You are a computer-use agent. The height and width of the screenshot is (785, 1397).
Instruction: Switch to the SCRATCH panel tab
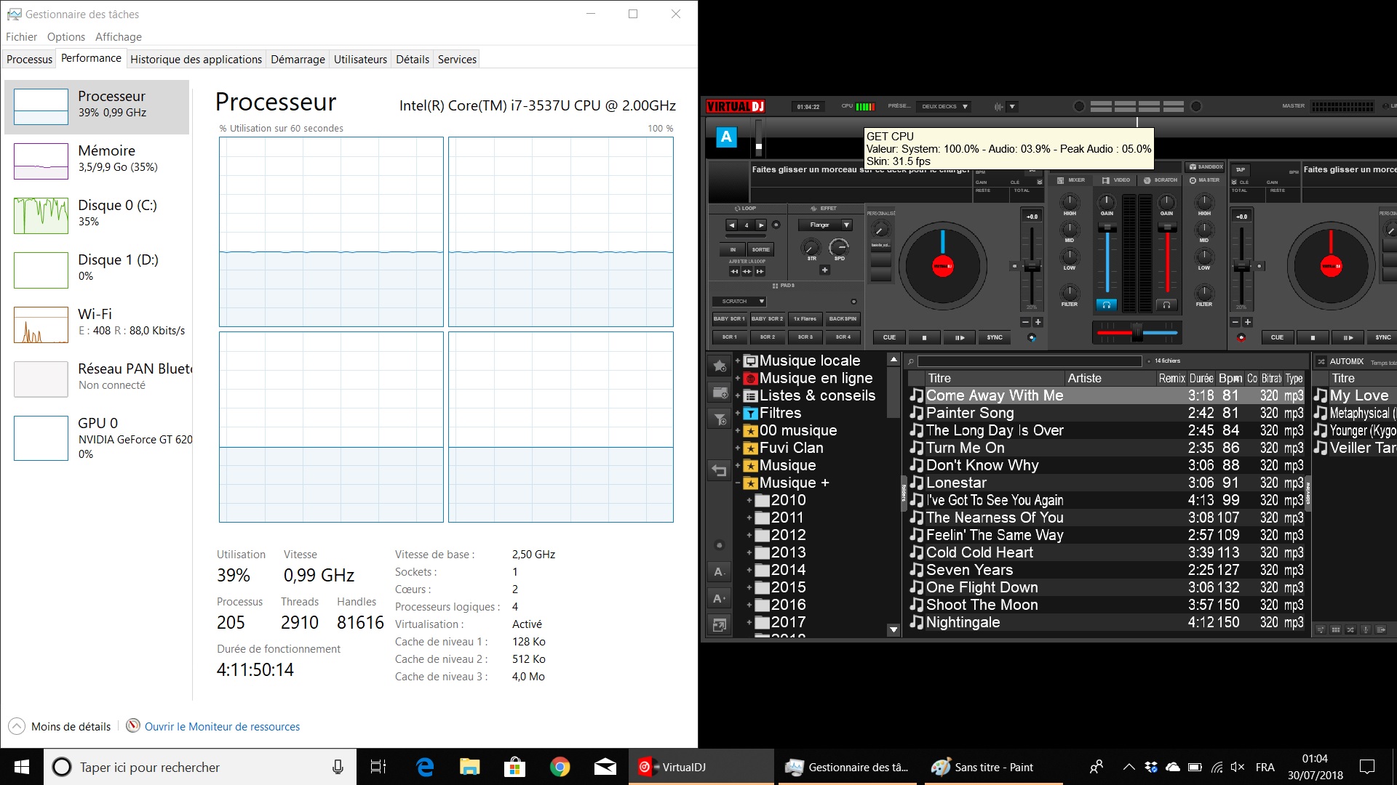pos(1161,180)
